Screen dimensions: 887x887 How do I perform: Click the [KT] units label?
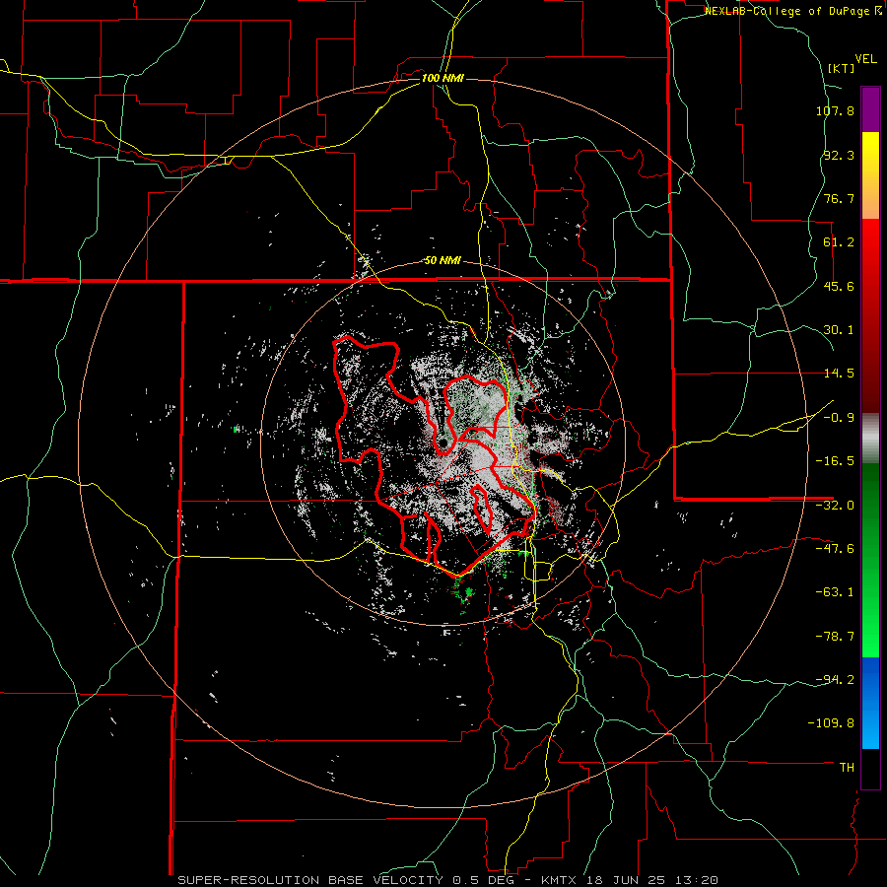tap(842, 68)
